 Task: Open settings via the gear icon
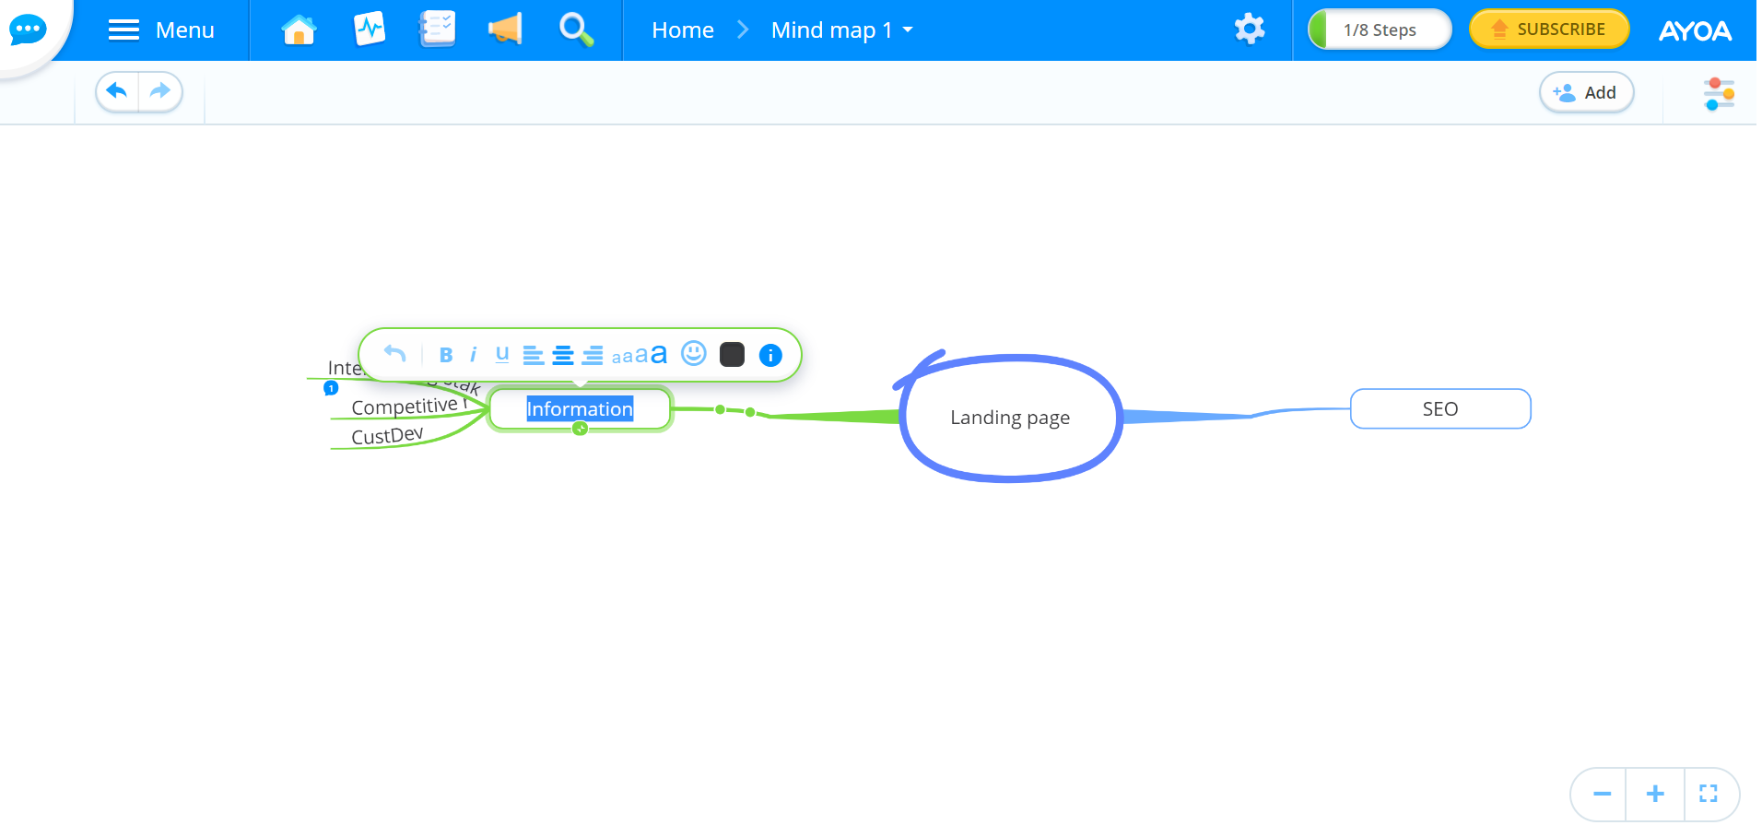click(x=1248, y=29)
